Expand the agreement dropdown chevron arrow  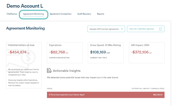[x=122, y=29]
